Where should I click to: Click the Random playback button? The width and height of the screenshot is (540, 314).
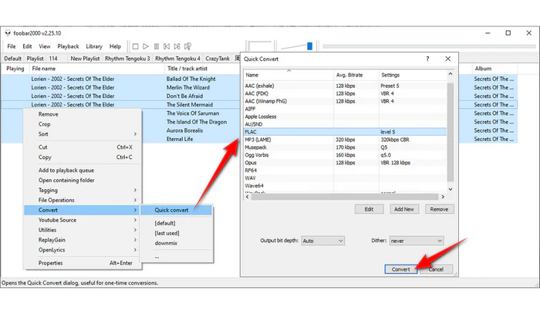[x=187, y=46]
